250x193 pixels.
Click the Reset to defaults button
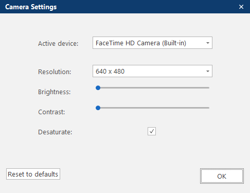click(33, 174)
